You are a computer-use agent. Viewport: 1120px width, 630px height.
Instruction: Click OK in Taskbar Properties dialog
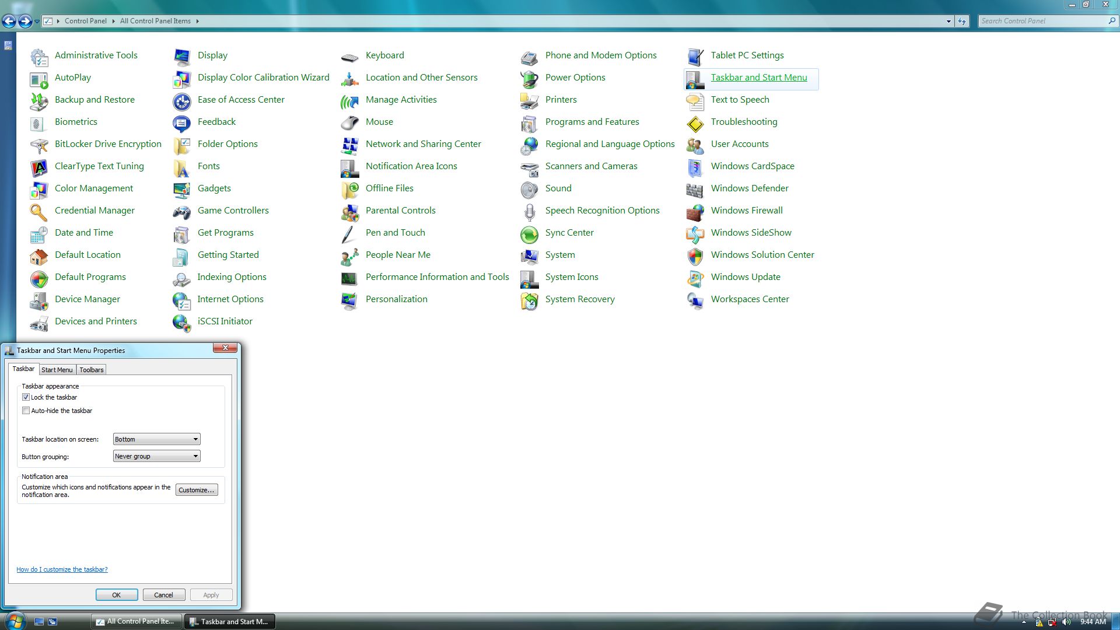click(x=117, y=595)
